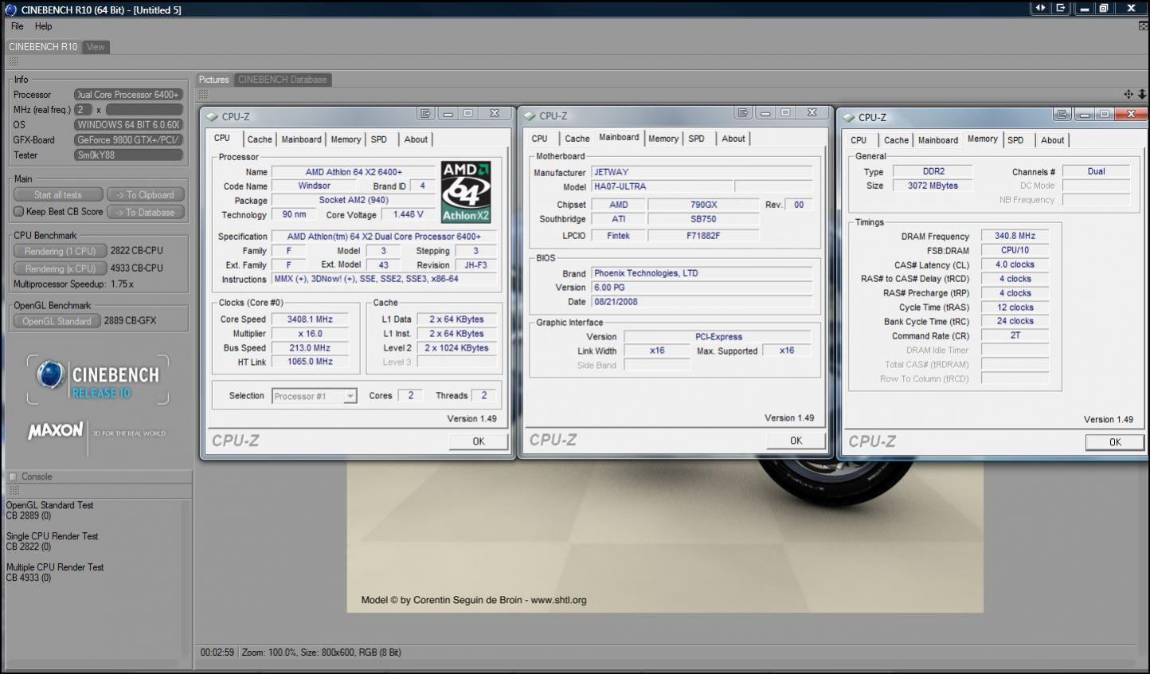This screenshot has width=1150, height=674.
Task: Click the To Clipboard button
Action: 146,194
